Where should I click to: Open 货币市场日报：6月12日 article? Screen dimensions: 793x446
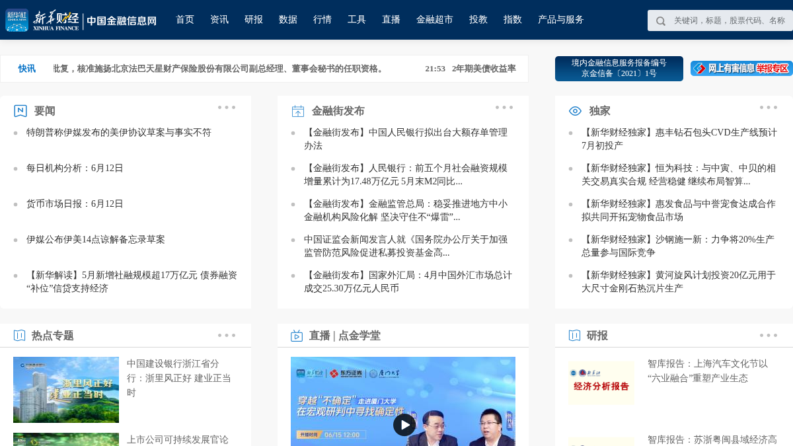(x=75, y=204)
